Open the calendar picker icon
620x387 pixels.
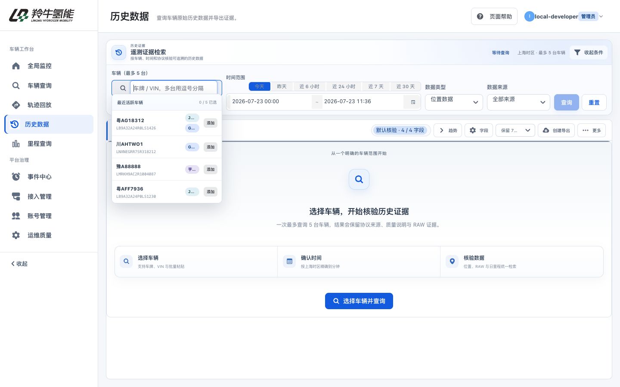(x=413, y=102)
